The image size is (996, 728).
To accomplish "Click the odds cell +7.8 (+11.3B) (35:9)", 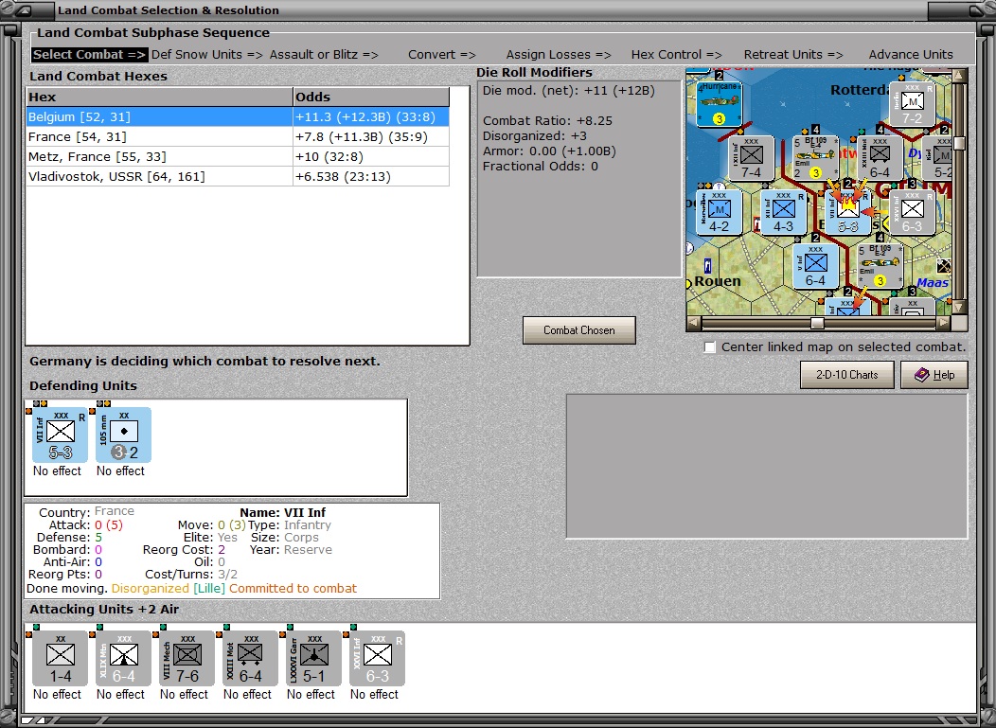I will tap(371, 137).
